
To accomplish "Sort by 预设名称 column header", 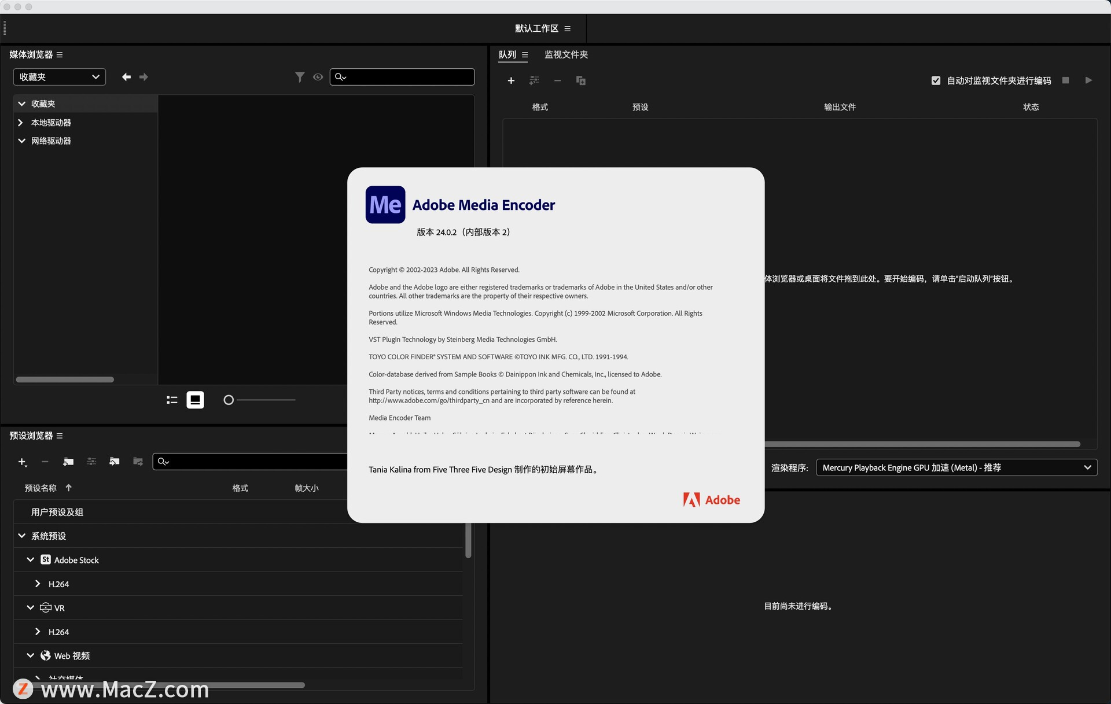I will pyautogui.click(x=41, y=488).
